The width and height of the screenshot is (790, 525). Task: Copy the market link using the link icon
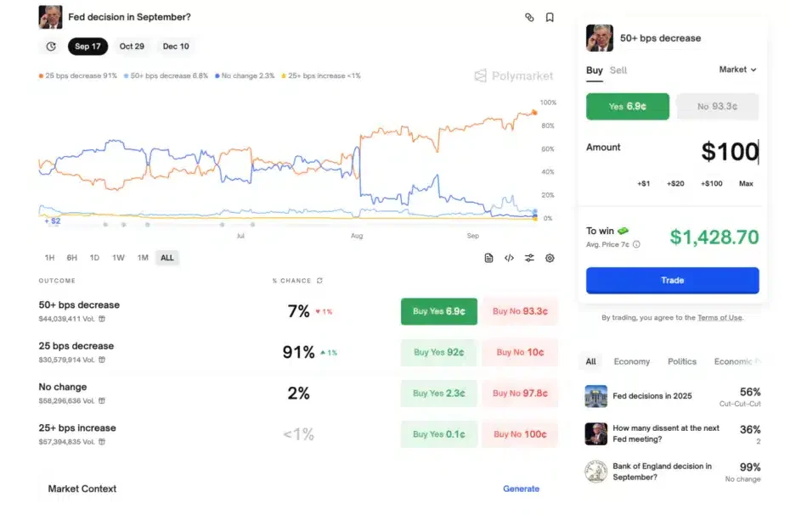(x=529, y=17)
